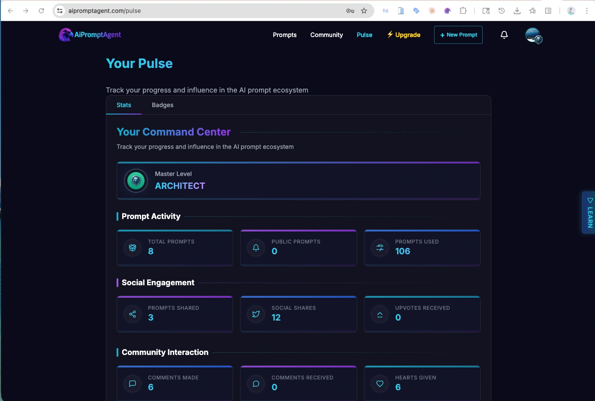595x401 pixels.
Task: Click the Comments Made speech bubble icon
Action: tap(133, 384)
